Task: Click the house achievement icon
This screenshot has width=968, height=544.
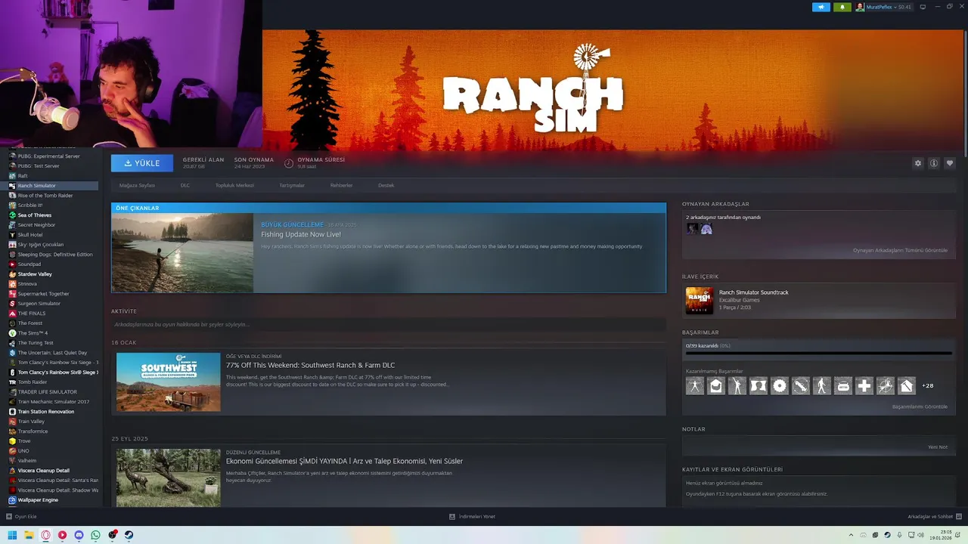Action: tap(907, 385)
